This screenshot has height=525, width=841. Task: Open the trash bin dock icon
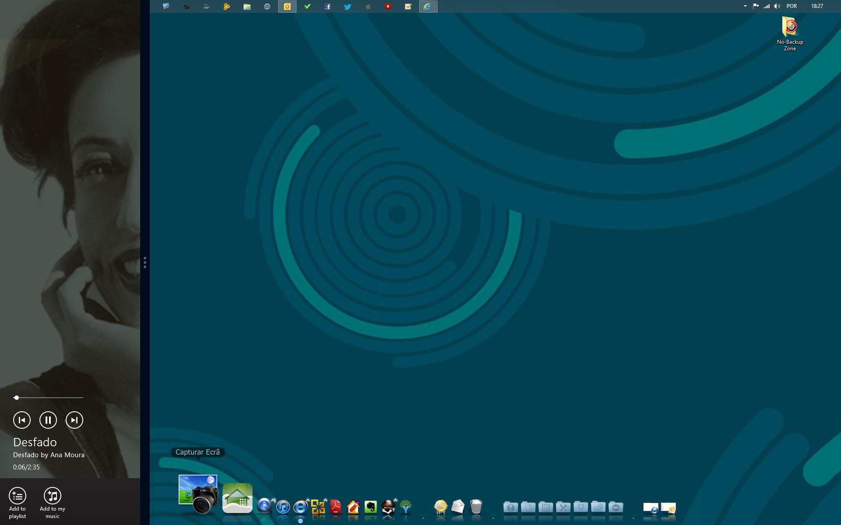tap(476, 507)
